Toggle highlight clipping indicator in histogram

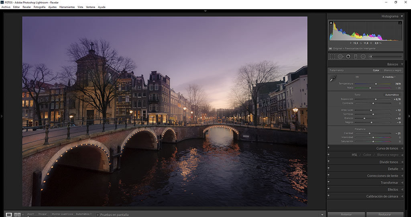coord(400,23)
